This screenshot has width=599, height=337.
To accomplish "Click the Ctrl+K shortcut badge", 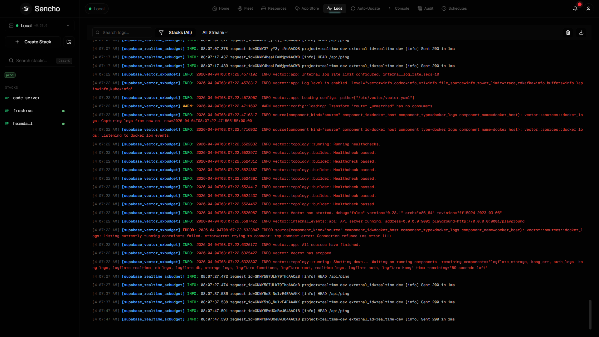I will click(x=64, y=61).
